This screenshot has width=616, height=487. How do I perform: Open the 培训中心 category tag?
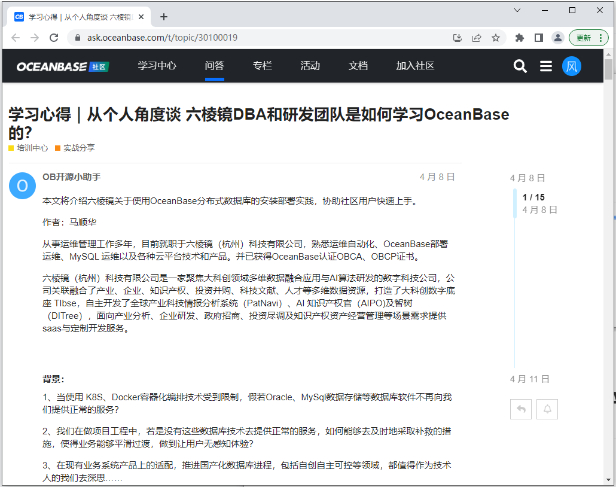pyautogui.click(x=28, y=148)
